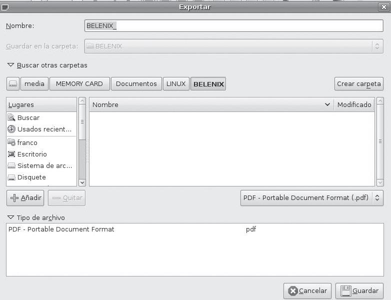Click the Usados recientes clock icon
391x300 pixels.
tap(11, 129)
